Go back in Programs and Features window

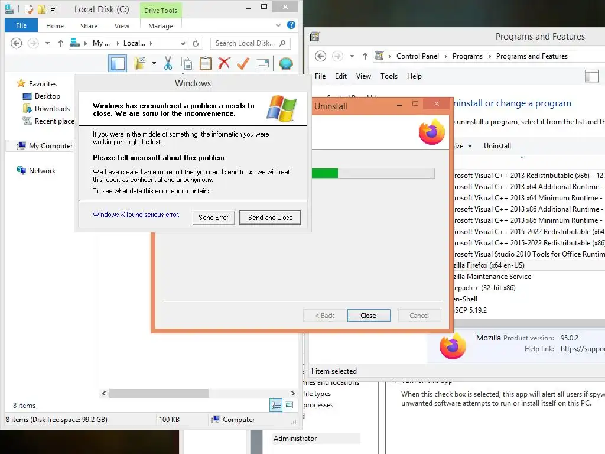coord(321,56)
